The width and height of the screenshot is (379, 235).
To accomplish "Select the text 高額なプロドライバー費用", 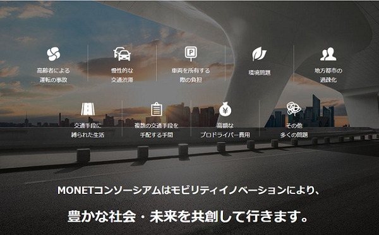I will coord(225,130).
